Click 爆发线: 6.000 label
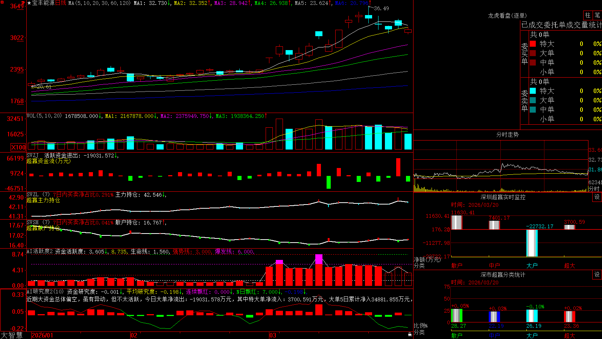 point(234,251)
